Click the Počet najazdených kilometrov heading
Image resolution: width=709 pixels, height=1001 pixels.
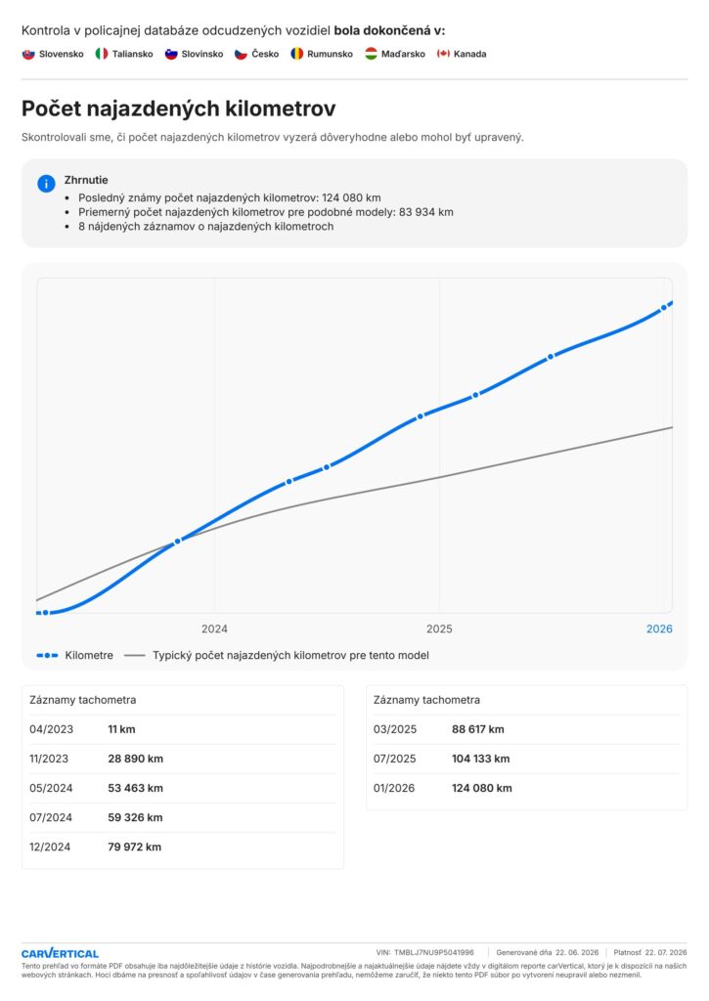(179, 109)
